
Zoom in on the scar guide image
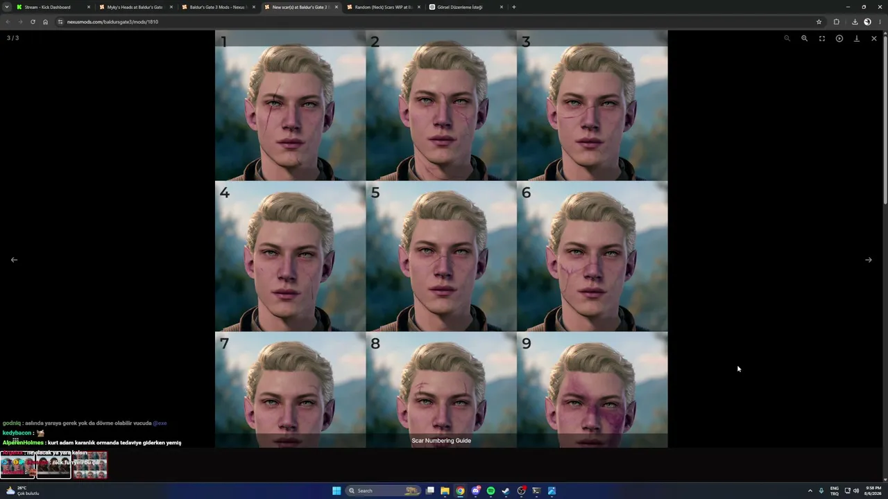[804, 38]
